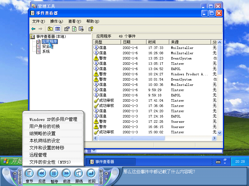Select the 17:24:16 time cell

(x=156, y=116)
